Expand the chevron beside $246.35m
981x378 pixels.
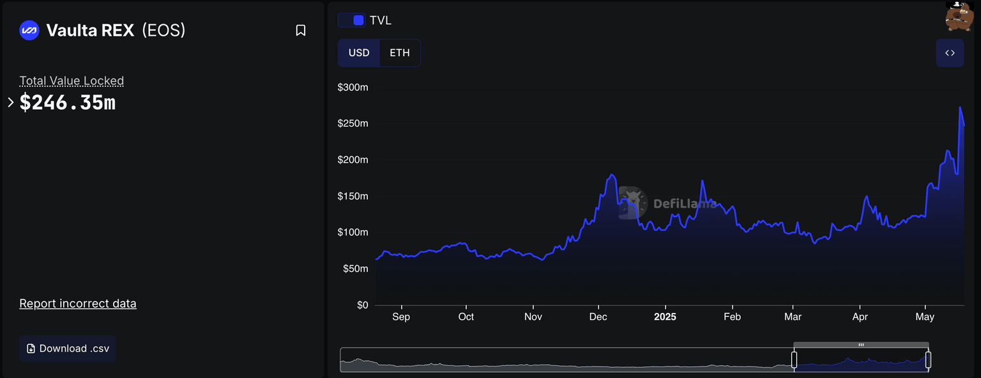[10, 102]
